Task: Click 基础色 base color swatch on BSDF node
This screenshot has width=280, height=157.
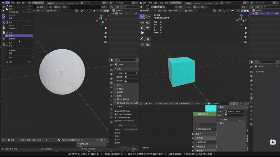Action: (216, 134)
